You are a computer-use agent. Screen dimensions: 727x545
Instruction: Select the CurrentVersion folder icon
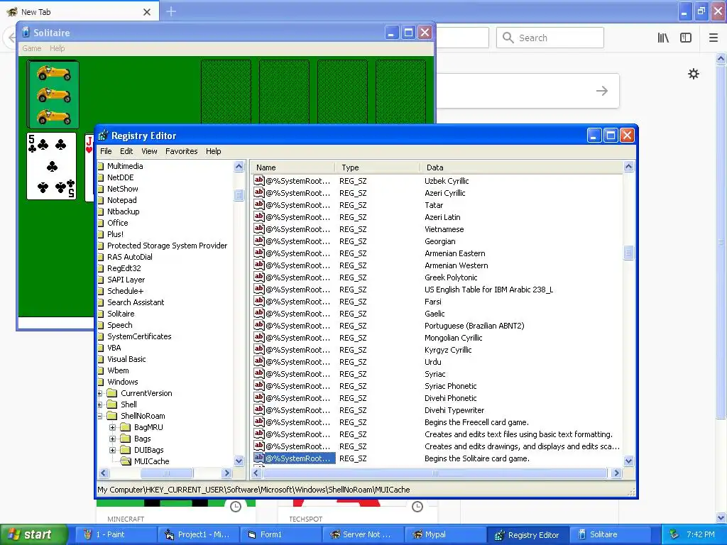[x=112, y=393]
